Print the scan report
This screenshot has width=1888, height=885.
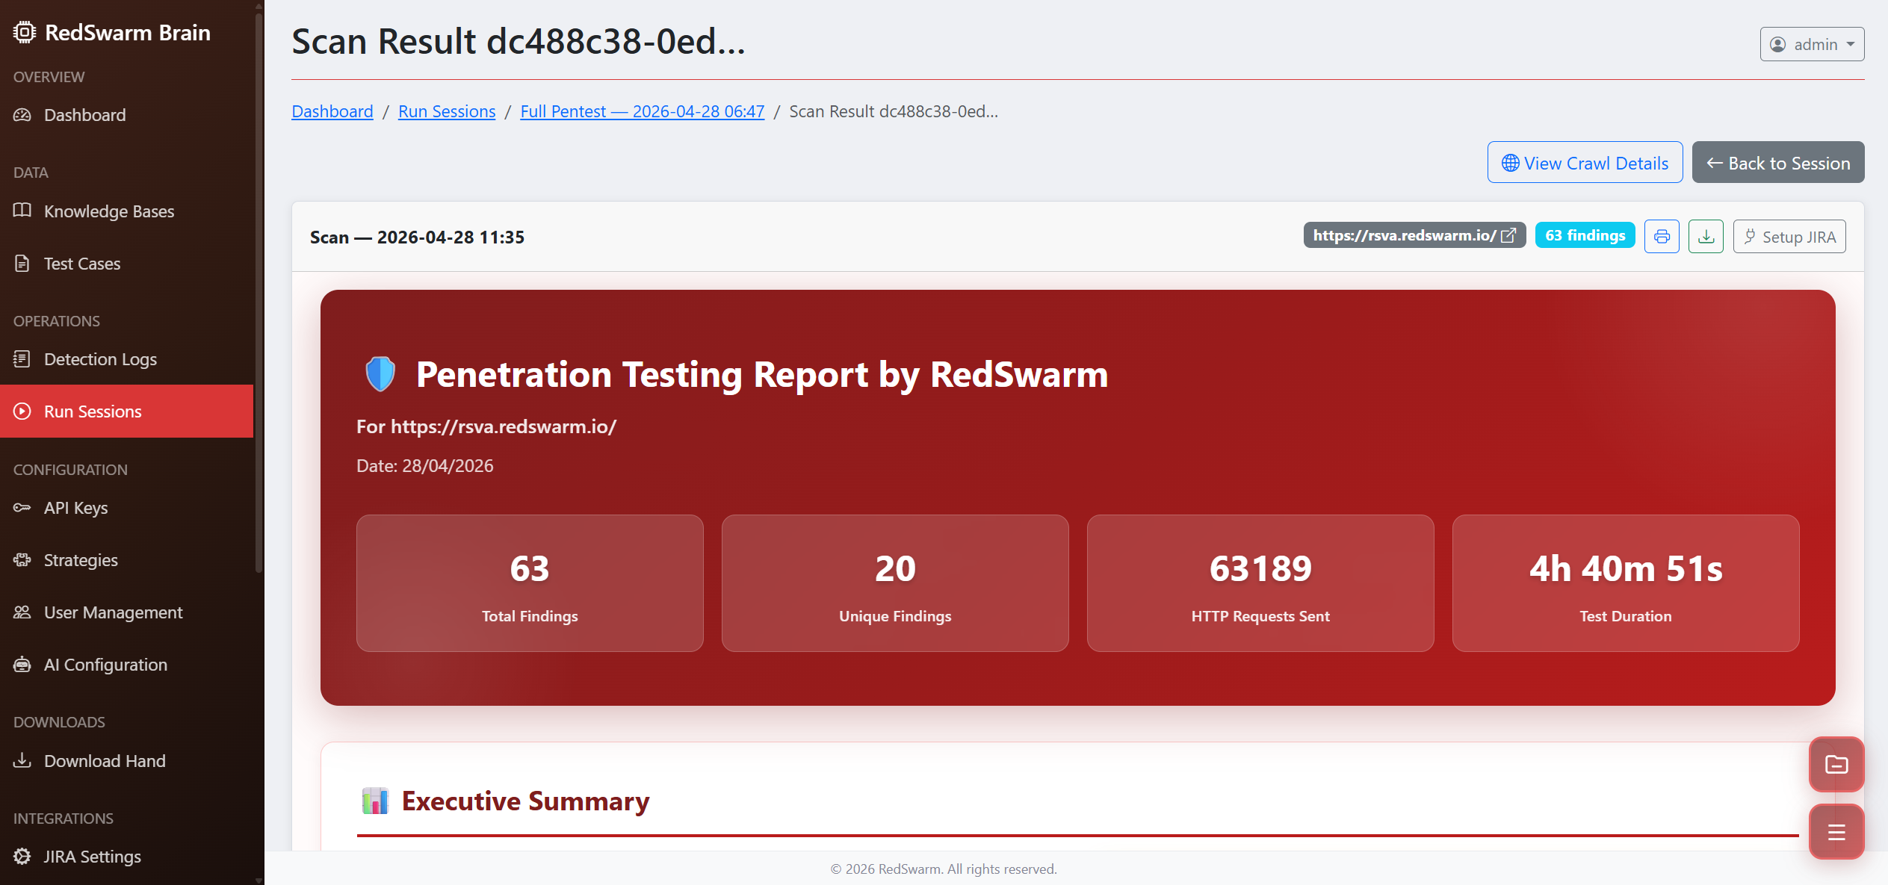[1662, 236]
